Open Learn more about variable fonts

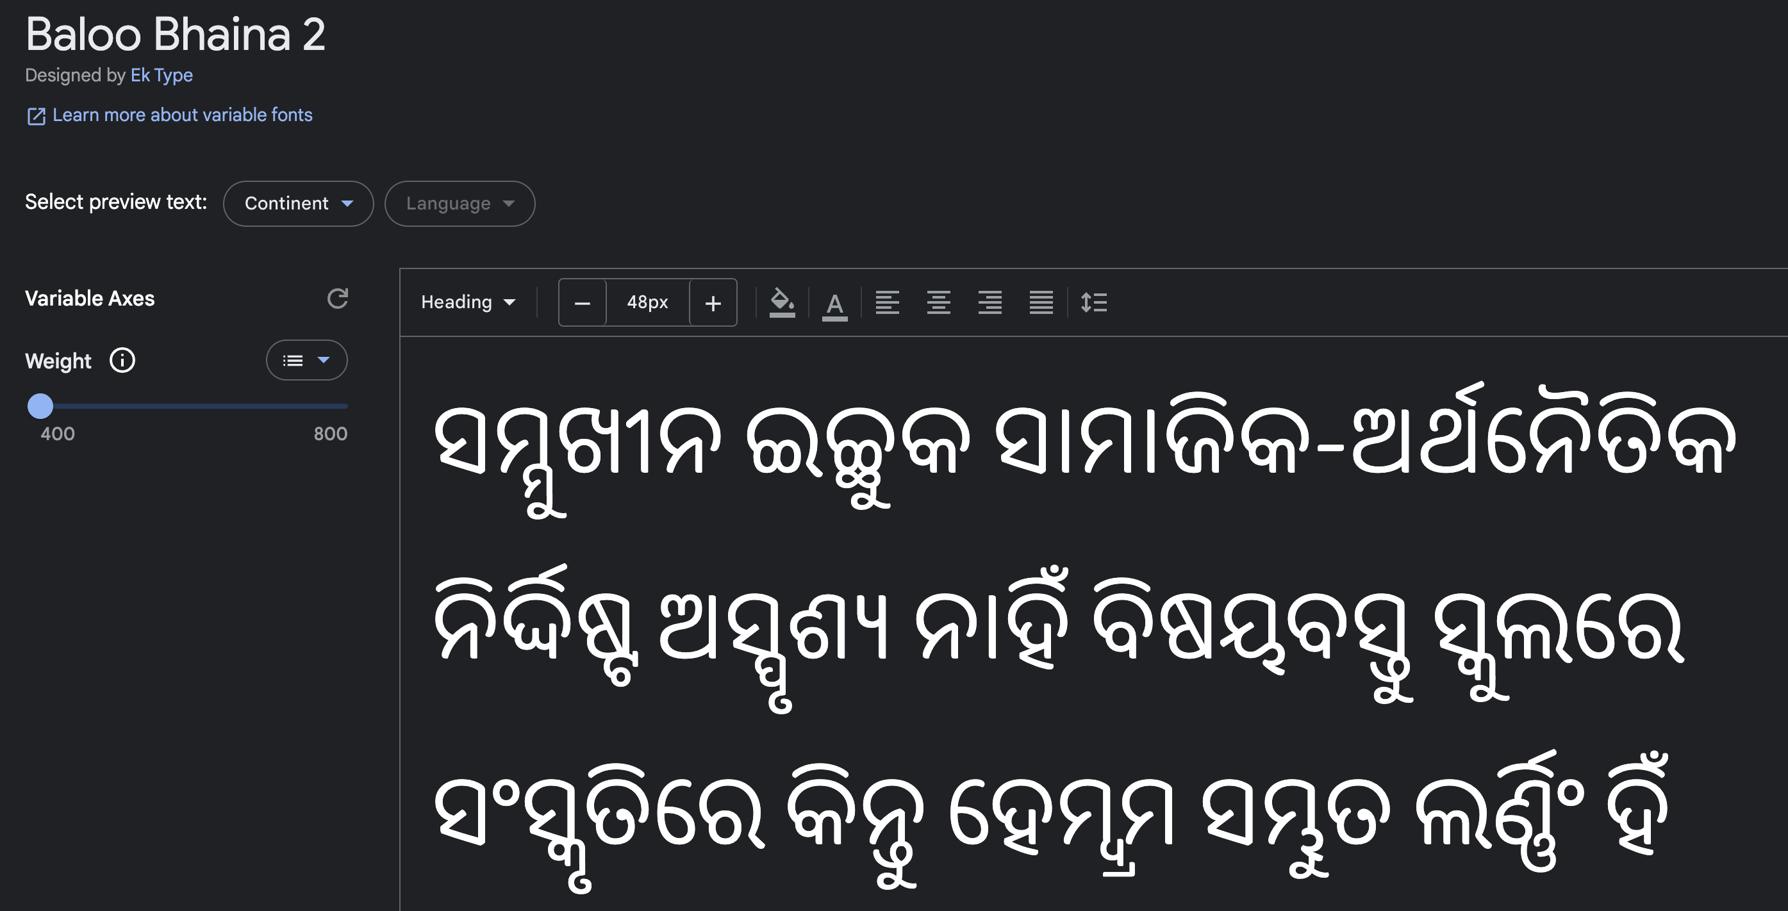(183, 115)
